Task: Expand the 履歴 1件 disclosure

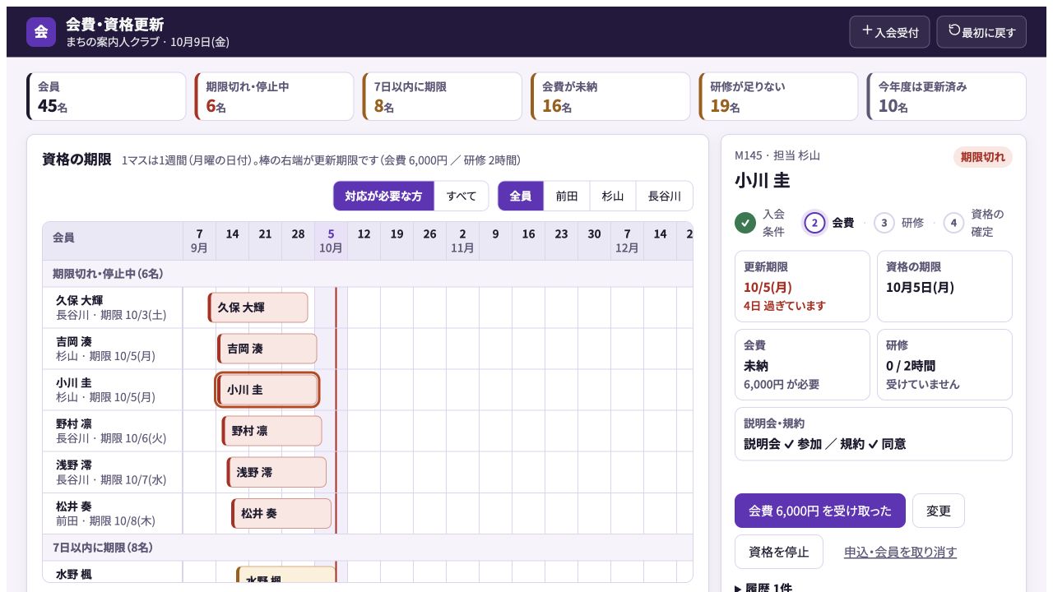Action: point(763,587)
